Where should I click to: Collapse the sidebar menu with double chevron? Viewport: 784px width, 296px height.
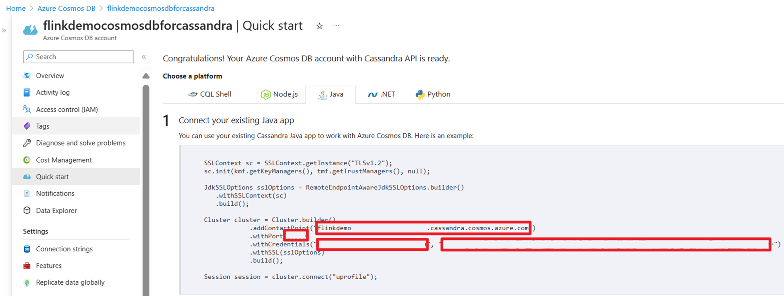coord(144,57)
